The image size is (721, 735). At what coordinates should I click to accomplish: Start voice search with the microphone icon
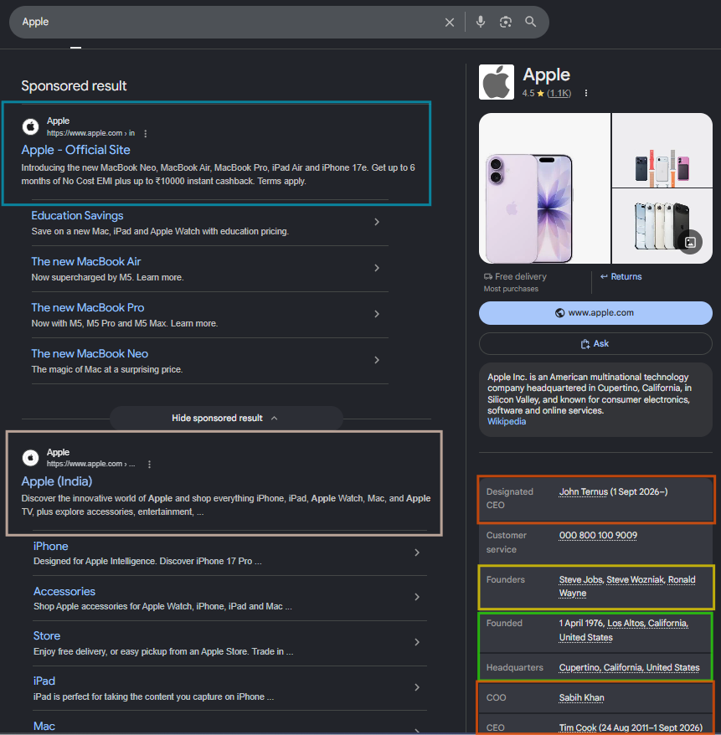click(x=481, y=22)
